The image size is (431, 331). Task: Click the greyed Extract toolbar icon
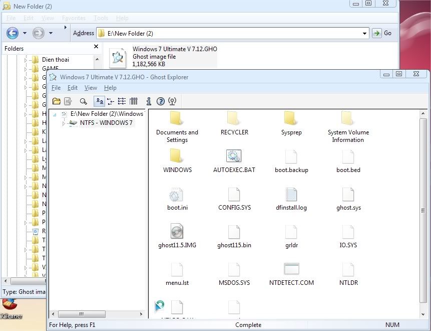pyautogui.click(x=68, y=101)
